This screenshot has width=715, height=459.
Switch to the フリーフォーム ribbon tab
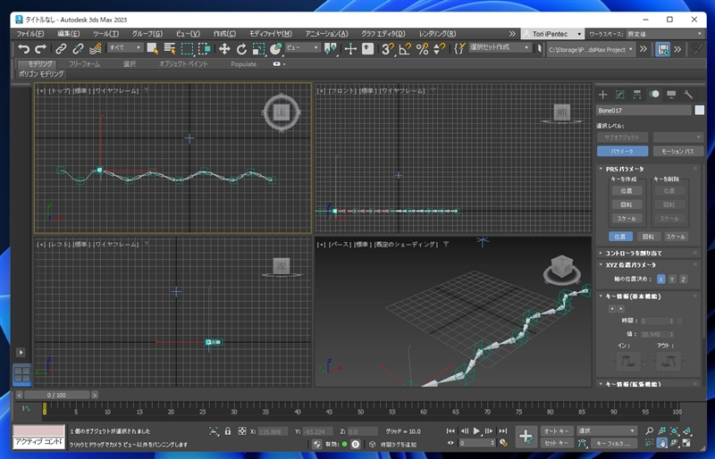click(84, 64)
